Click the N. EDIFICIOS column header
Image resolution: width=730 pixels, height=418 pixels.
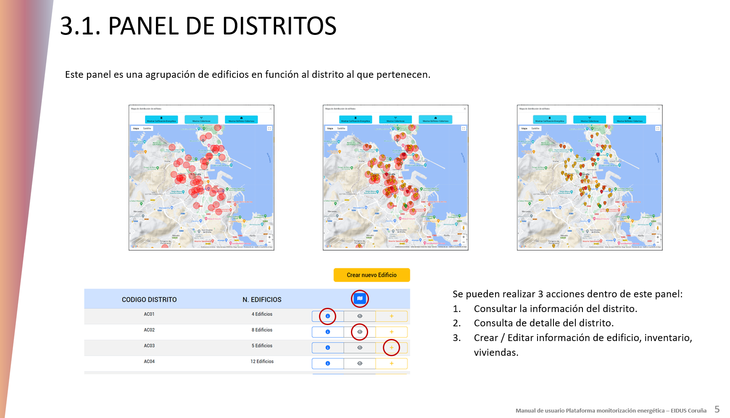[x=262, y=300]
